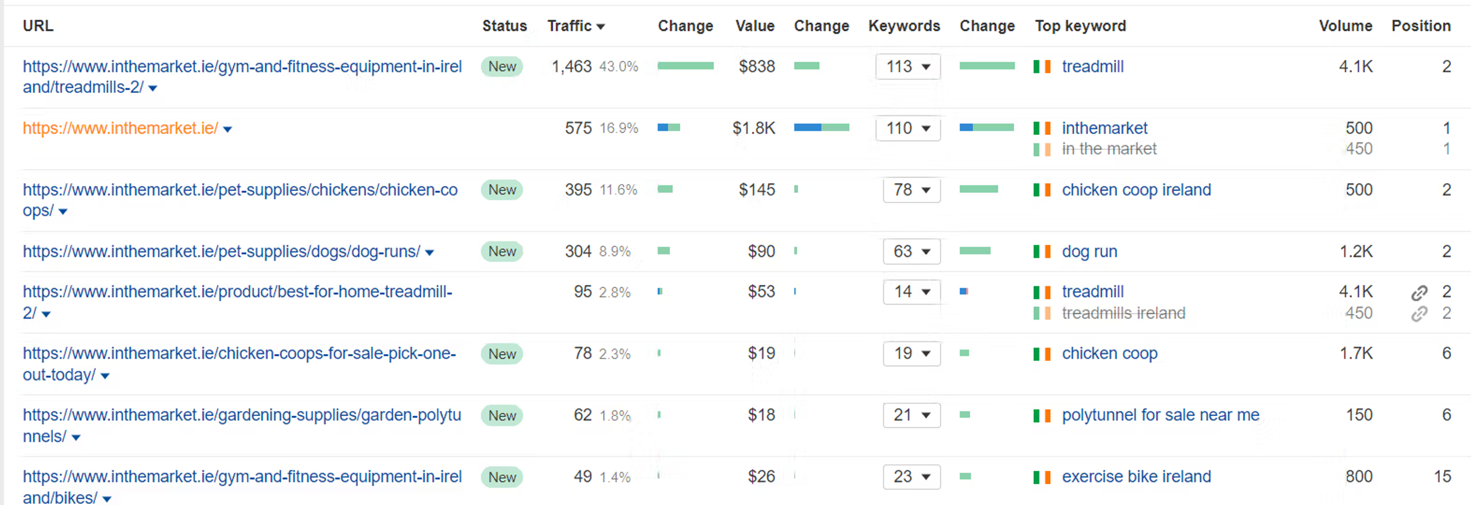Click the Ireland flag beside inthemarket keyword
Screen dimensions: 1471x505
point(1042,128)
